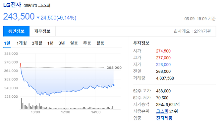Click the red opening segment of price line

click(x=21, y=65)
